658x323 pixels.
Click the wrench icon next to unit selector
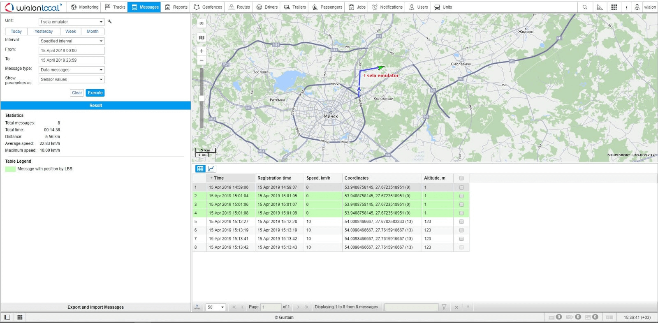pos(110,21)
